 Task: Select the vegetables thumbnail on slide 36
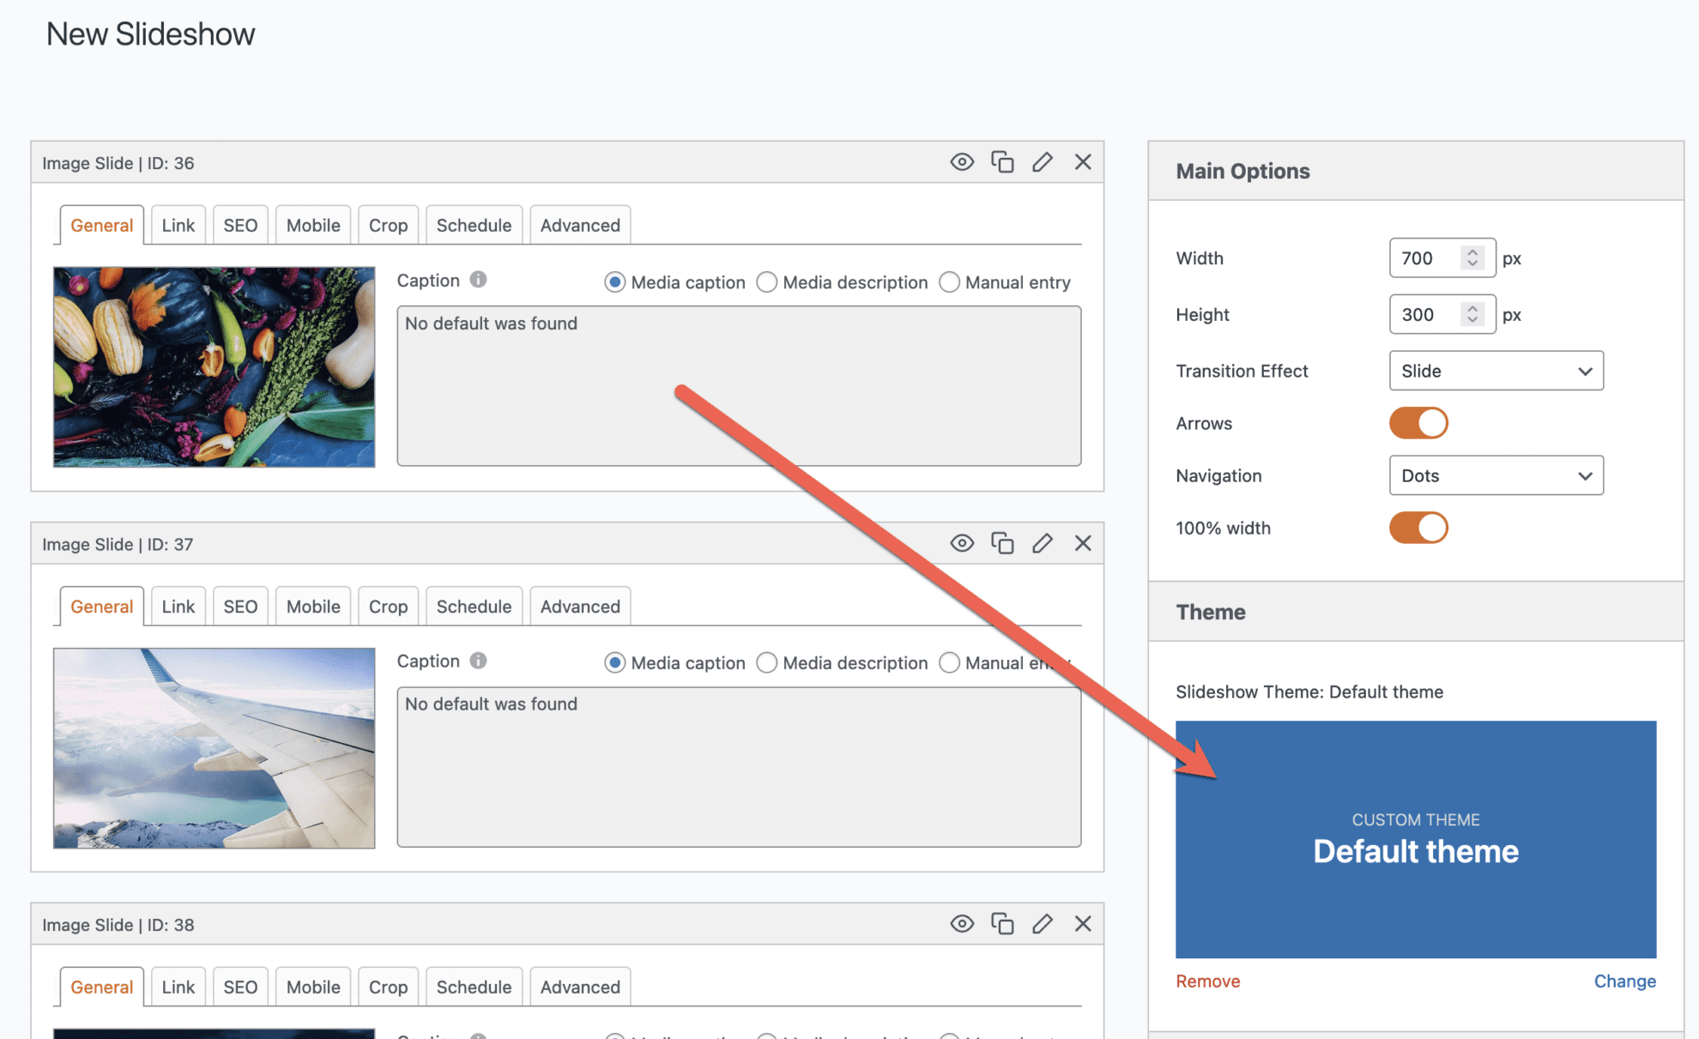pos(213,366)
